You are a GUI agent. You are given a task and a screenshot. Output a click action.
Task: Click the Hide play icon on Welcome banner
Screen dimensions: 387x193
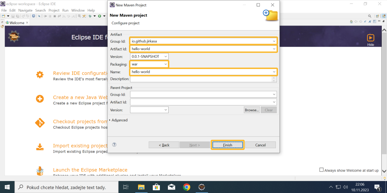point(371,38)
